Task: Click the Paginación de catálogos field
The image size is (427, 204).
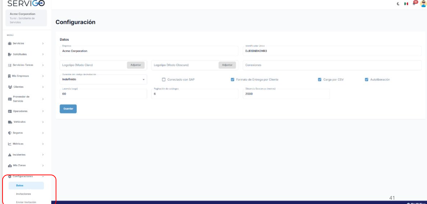Action: click(195, 94)
